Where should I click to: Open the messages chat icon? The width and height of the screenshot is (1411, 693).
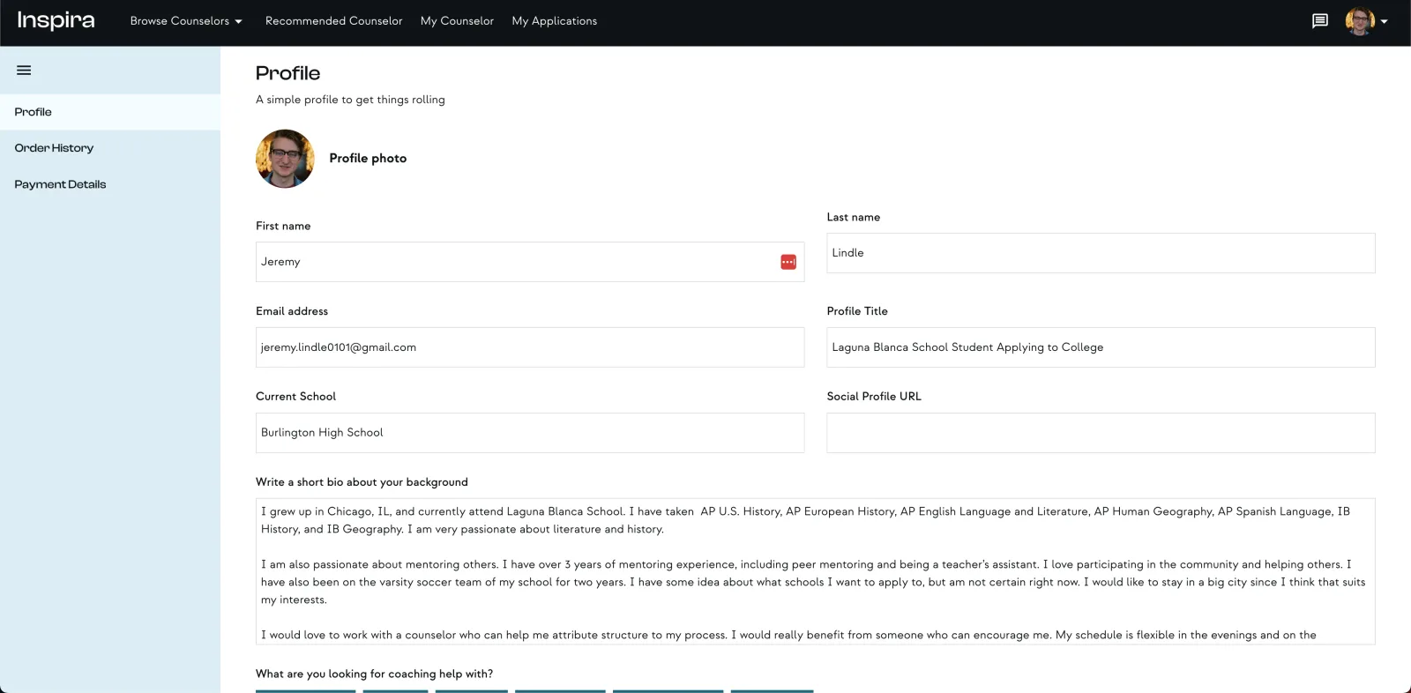1319,21
